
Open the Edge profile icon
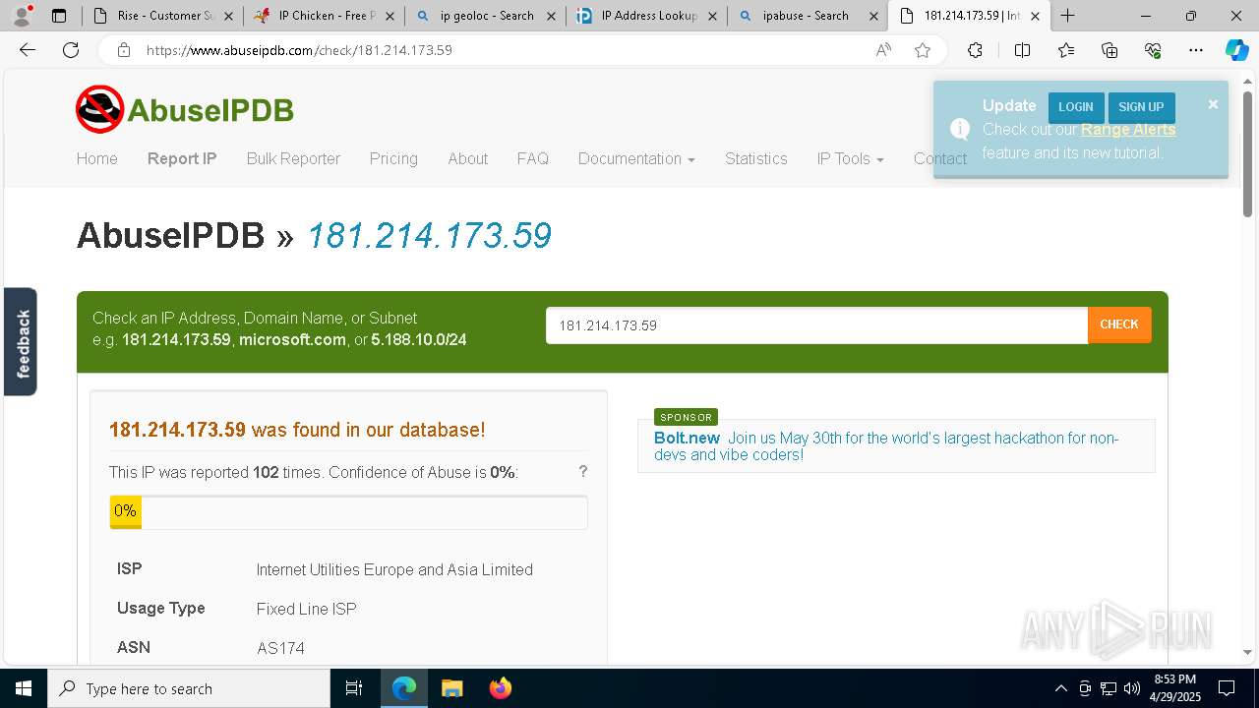tap(22, 16)
